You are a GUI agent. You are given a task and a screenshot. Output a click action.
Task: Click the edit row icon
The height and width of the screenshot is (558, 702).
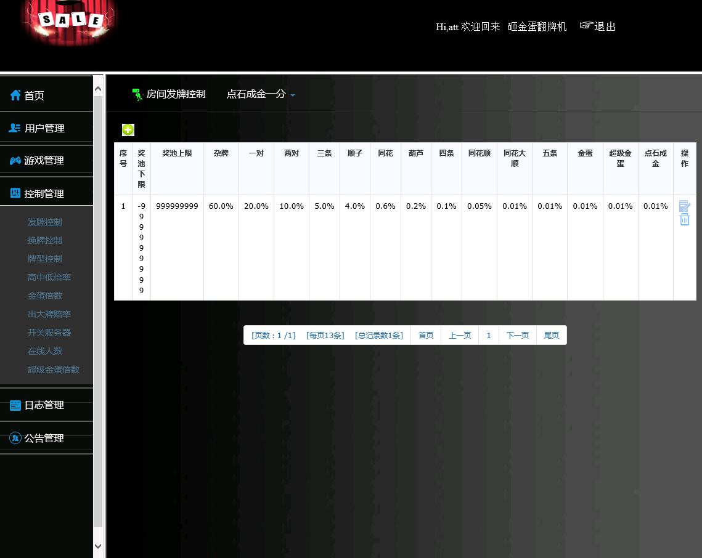click(684, 206)
